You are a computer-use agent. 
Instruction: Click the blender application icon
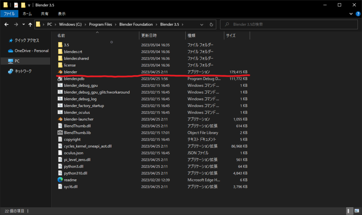(60, 72)
